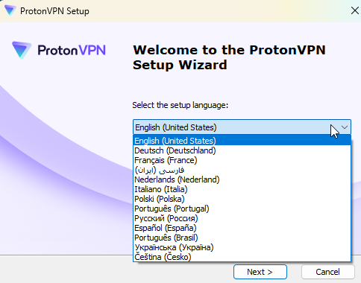The image size is (361, 283).
Task: Click the ProtonVPN logo in the banner
Action: pyautogui.click(x=59, y=50)
